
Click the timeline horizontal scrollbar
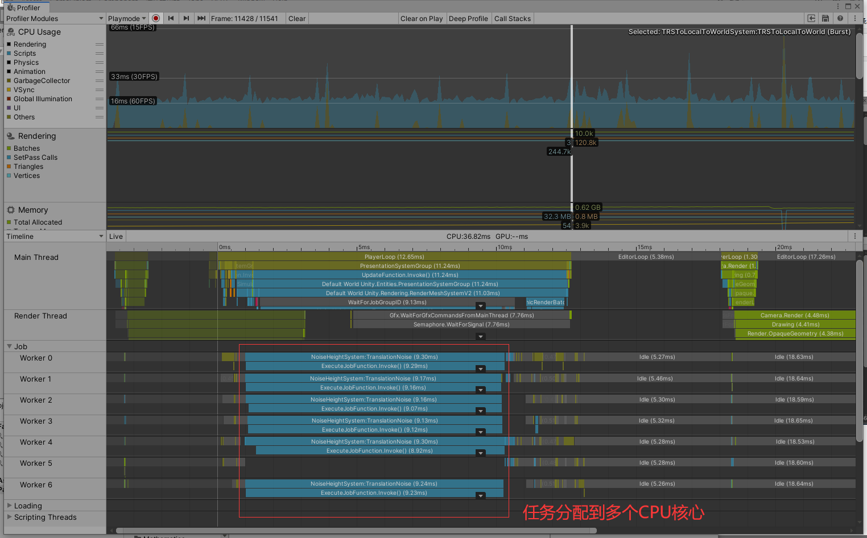pyautogui.click(x=356, y=531)
